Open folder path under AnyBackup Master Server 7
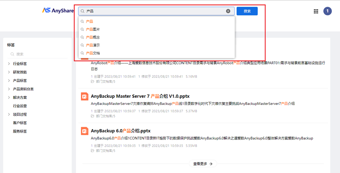Screen dimensions: 340x173 click(x=106, y=116)
